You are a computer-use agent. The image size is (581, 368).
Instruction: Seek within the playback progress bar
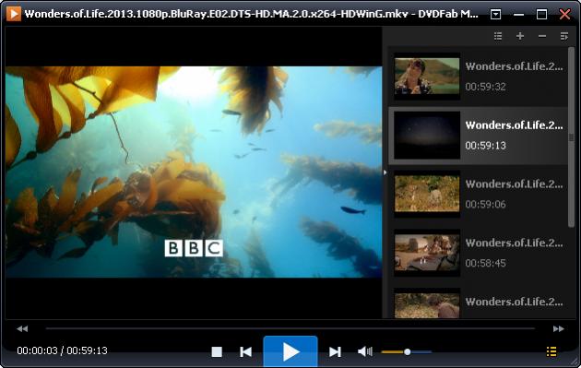tap(290, 328)
